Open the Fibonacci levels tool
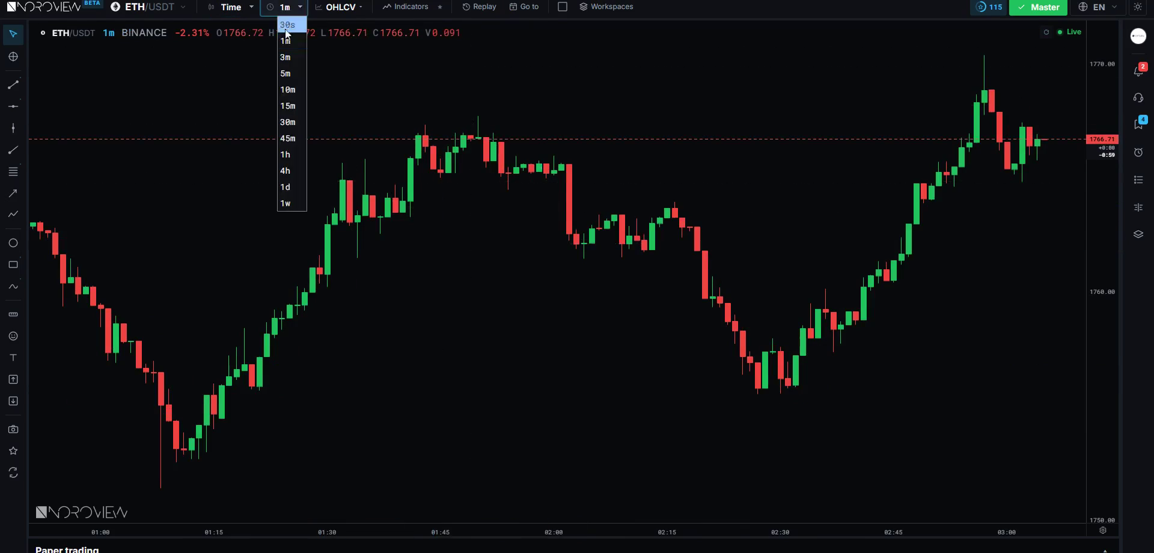This screenshot has width=1154, height=553. click(13, 172)
